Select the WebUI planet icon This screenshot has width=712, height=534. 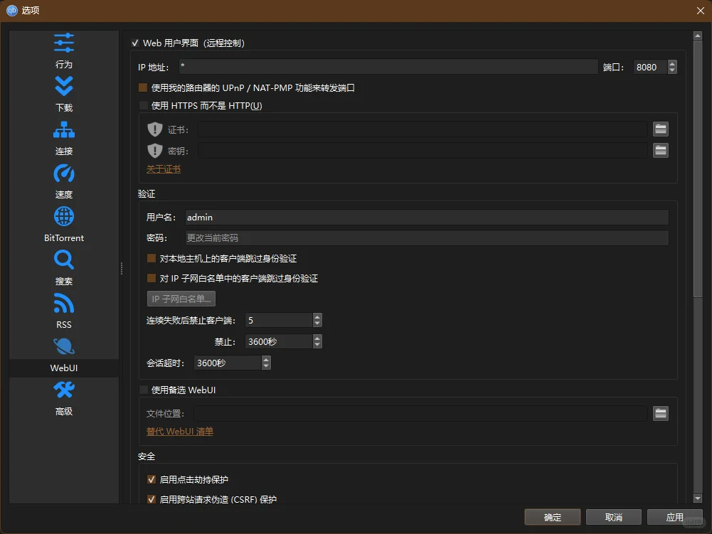[x=63, y=346]
